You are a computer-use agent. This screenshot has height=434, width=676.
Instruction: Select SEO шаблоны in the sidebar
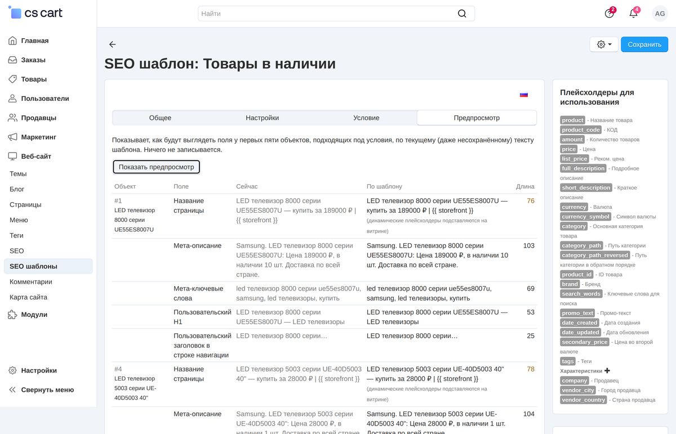(x=48, y=266)
